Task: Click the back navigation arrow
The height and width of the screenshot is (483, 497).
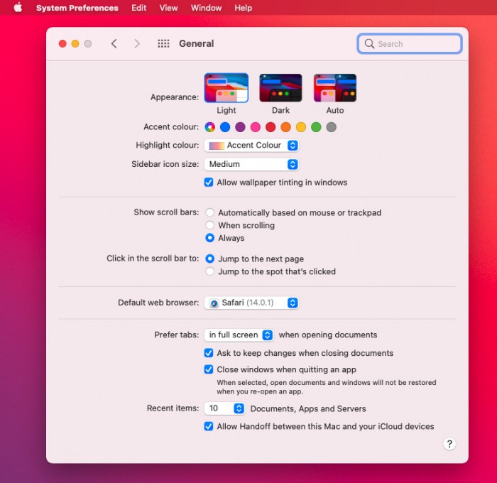Action: pyautogui.click(x=114, y=44)
